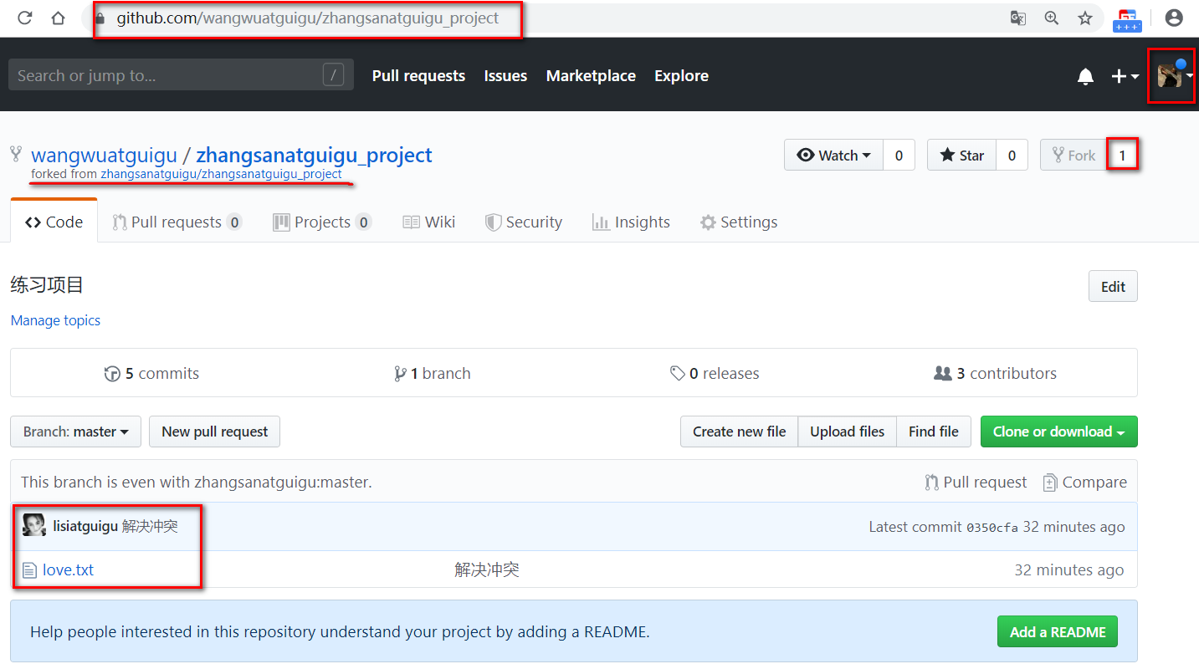Open the plus create-new menu
Screen dimensions: 1199x669
click(x=1125, y=76)
